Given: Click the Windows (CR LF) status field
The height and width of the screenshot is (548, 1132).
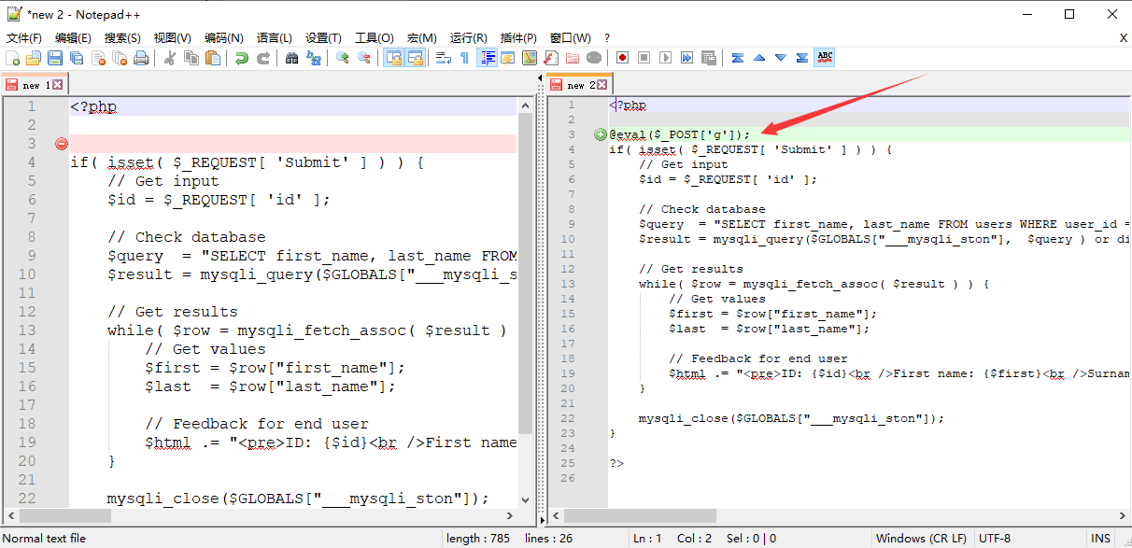Looking at the screenshot, I should (x=920, y=539).
